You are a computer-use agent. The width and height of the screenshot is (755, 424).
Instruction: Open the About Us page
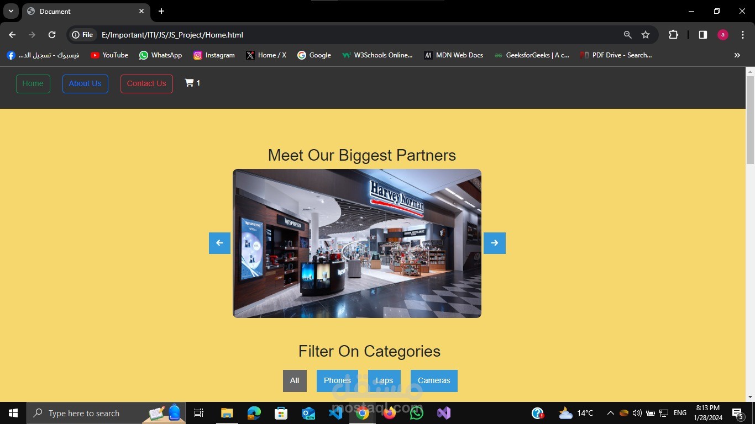click(x=85, y=84)
